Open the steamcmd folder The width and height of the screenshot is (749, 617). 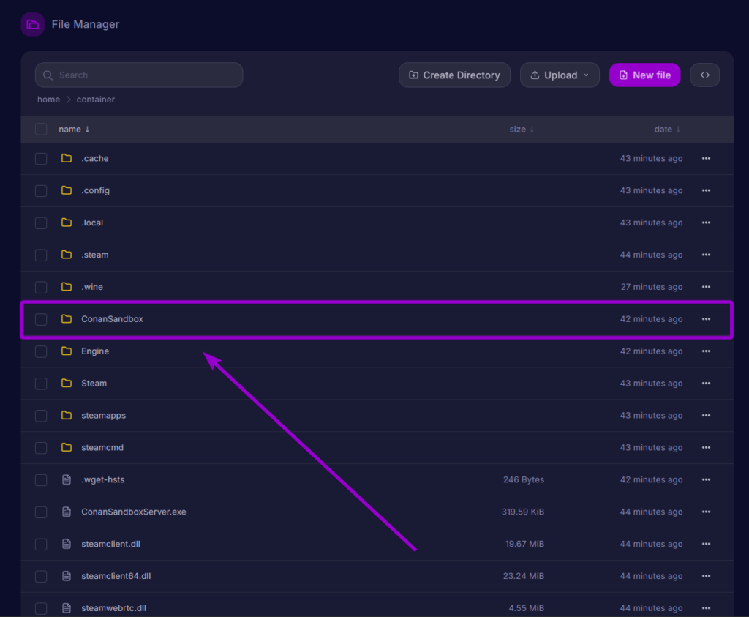[x=102, y=447]
